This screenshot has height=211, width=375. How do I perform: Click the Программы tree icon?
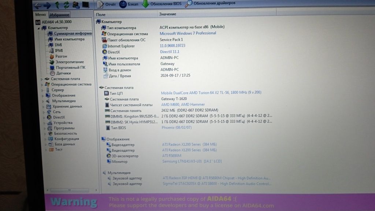point(50,129)
